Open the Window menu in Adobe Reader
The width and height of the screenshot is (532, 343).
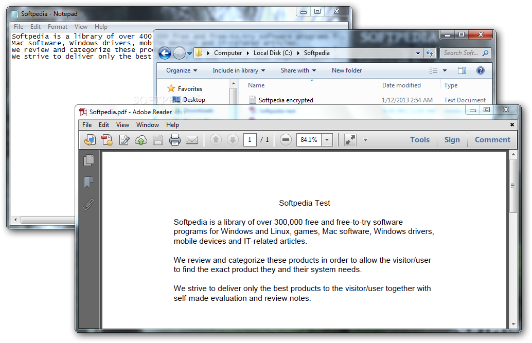click(148, 125)
